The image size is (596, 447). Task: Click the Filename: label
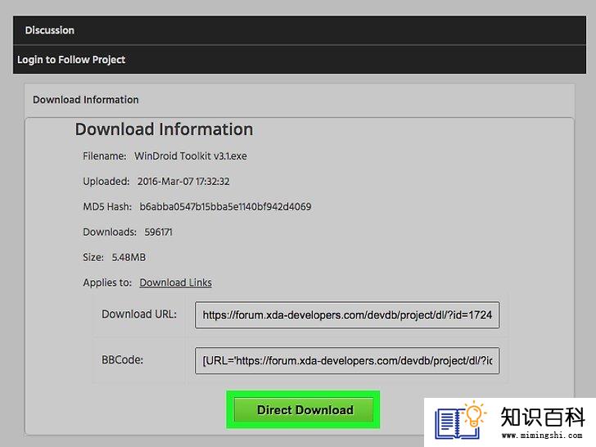(105, 156)
